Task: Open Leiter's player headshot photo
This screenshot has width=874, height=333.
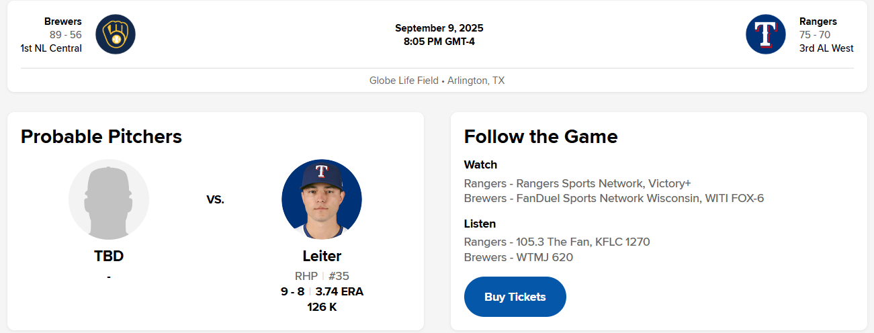Action: point(321,199)
